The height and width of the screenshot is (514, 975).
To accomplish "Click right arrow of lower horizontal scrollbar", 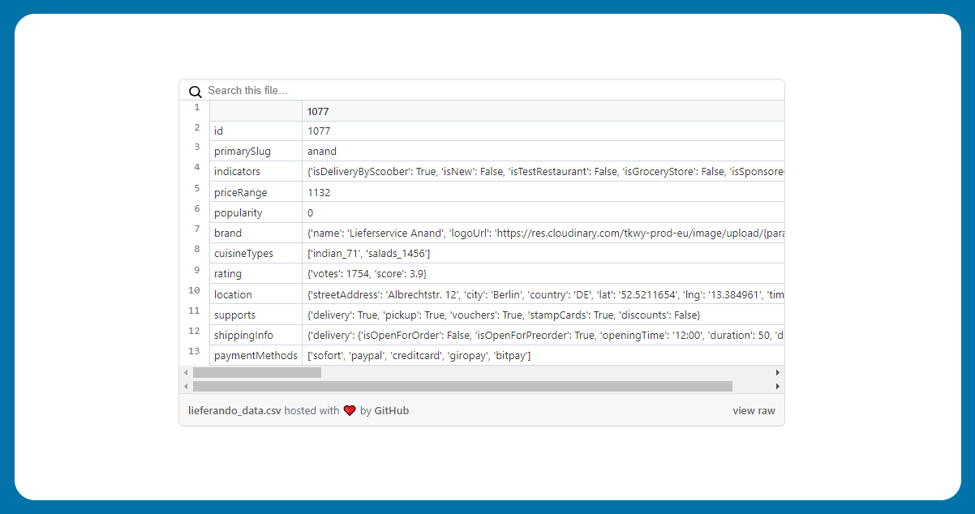I will pos(778,387).
